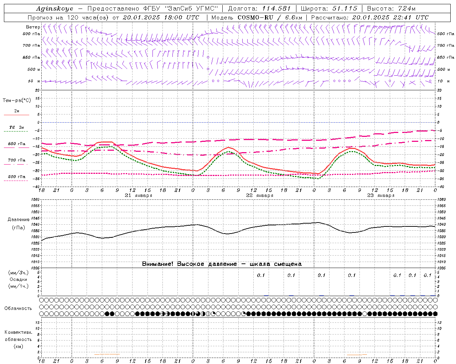This screenshot has width=456, height=364.
Task: Click the "Тем-ра(°C)" temperature panel label
Action: coord(17,101)
